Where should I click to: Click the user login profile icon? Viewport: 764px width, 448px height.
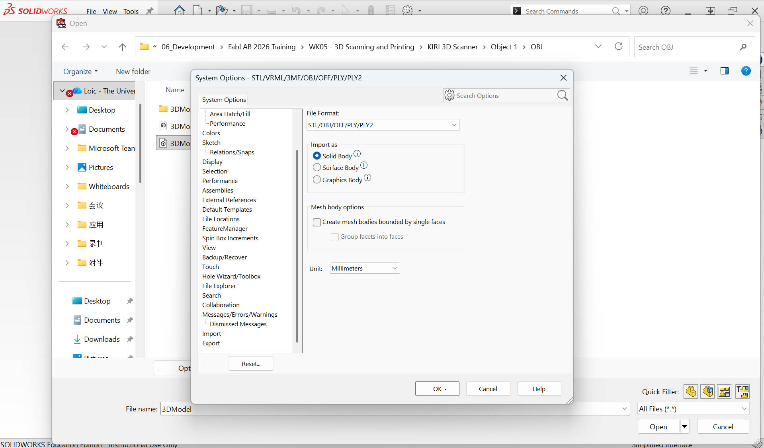(x=643, y=11)
